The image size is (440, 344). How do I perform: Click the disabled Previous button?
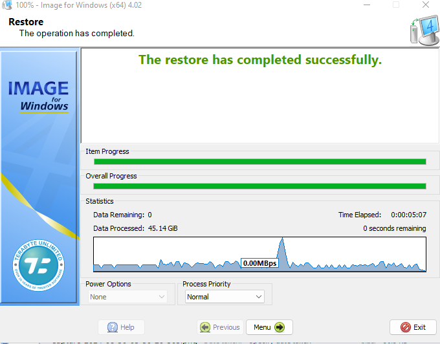pos(220,327)
